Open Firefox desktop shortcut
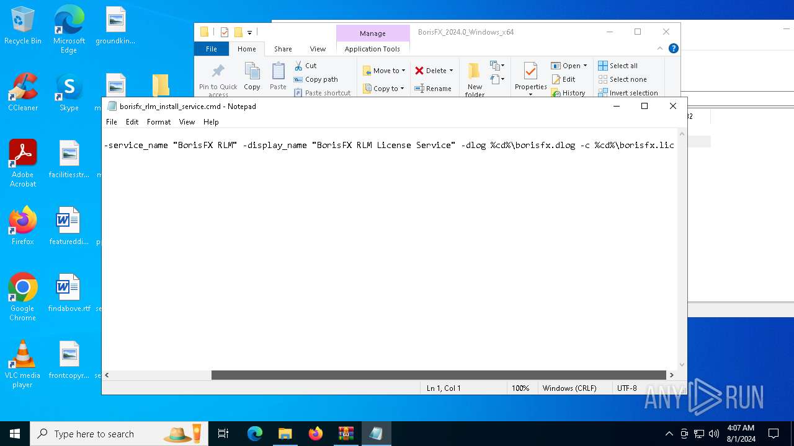Image resolution: width=794 pixels, height=446 pixels. pyautogui.click(x=23, y=226)
